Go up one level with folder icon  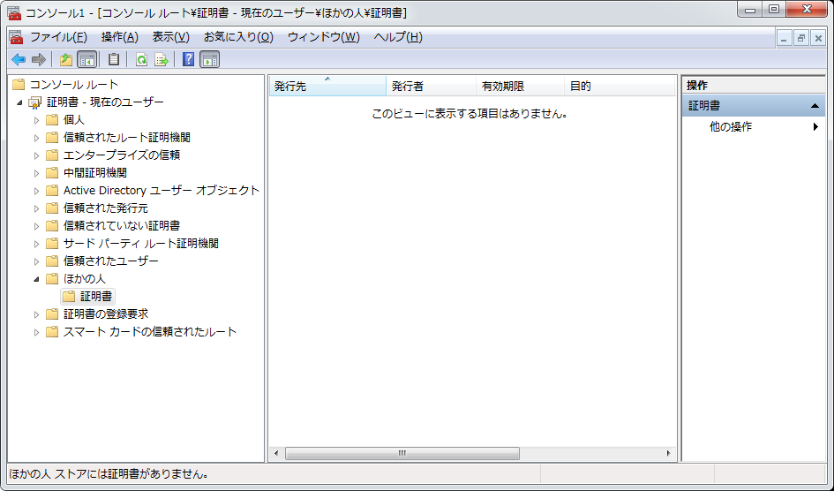tap(65, 60)
